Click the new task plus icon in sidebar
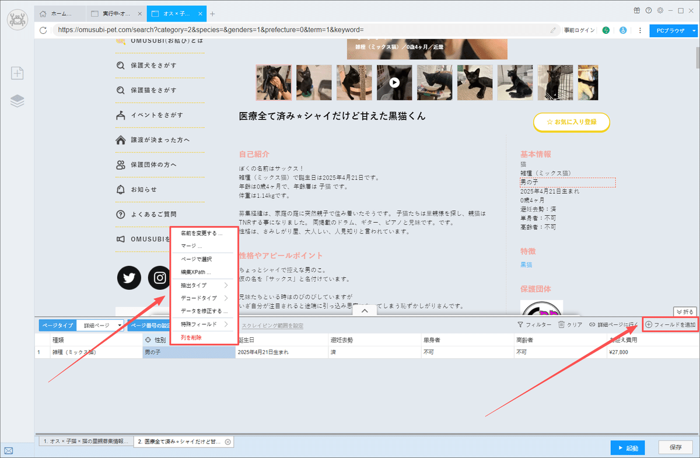The image size is (700, 458). [x=17, y=73]
